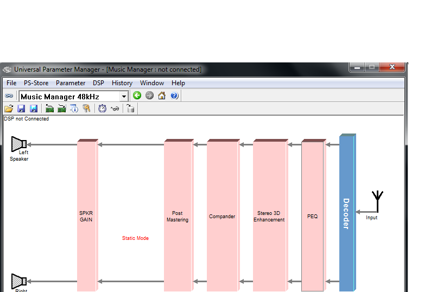The image size is (443, 292).
Task: Minimize the Universal Parameter Manager window
Action: coord(357,67)
